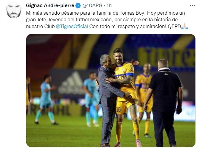The width and height of the screenshot is (199, 151).
Task: Open Gignac's profile avatar picture
Action: pos(14,10)
